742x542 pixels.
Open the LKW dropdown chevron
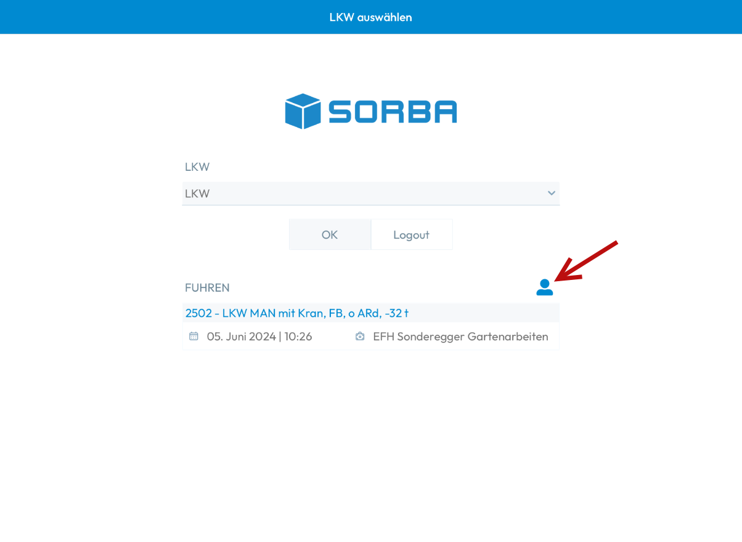pyautogui.click(x=551, y=193)
